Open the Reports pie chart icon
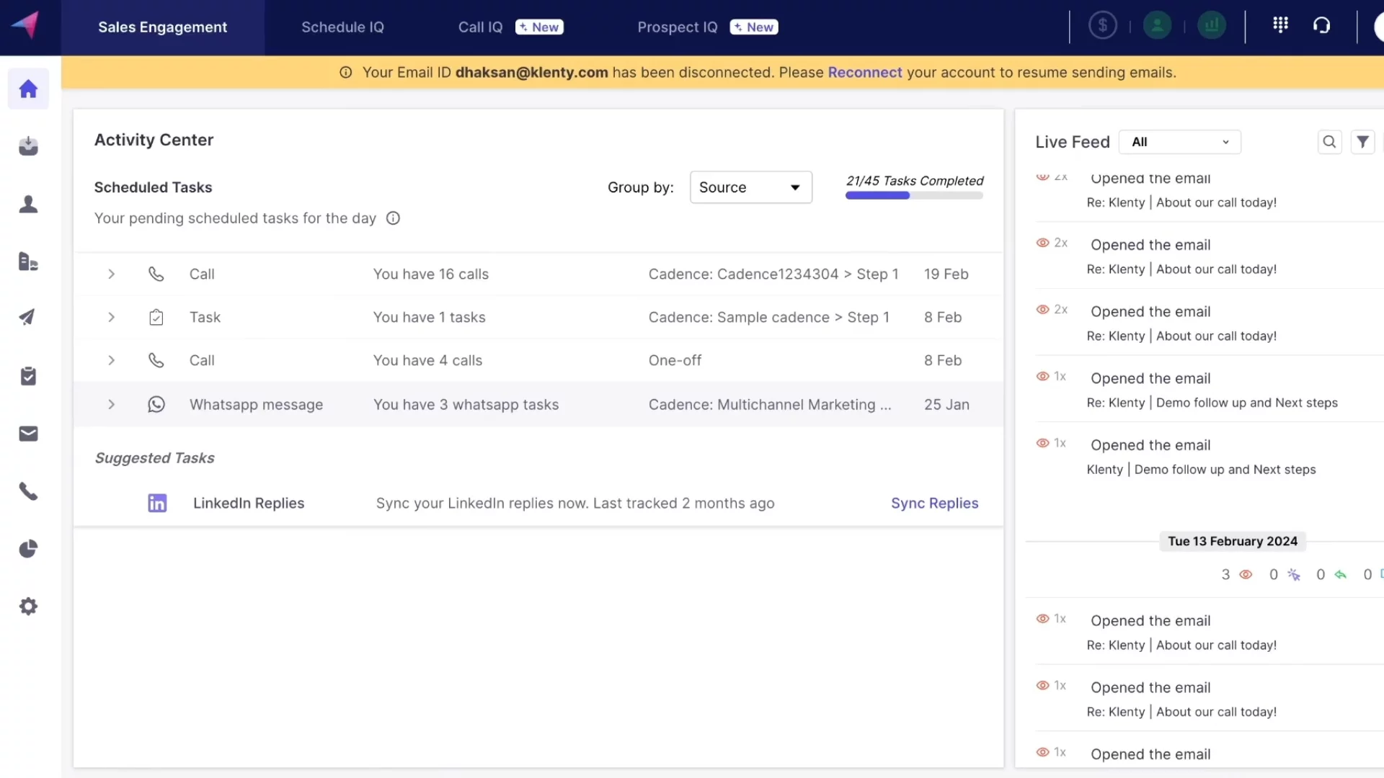The height and width of the screenshot is (778, 1384). pyautogui.click(x=28, y=549)
